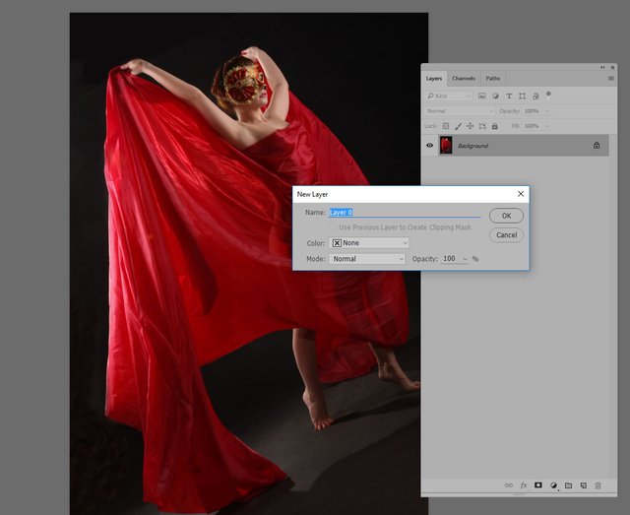
Task: Switch to the Channels tab
Action: click(464, 78)
